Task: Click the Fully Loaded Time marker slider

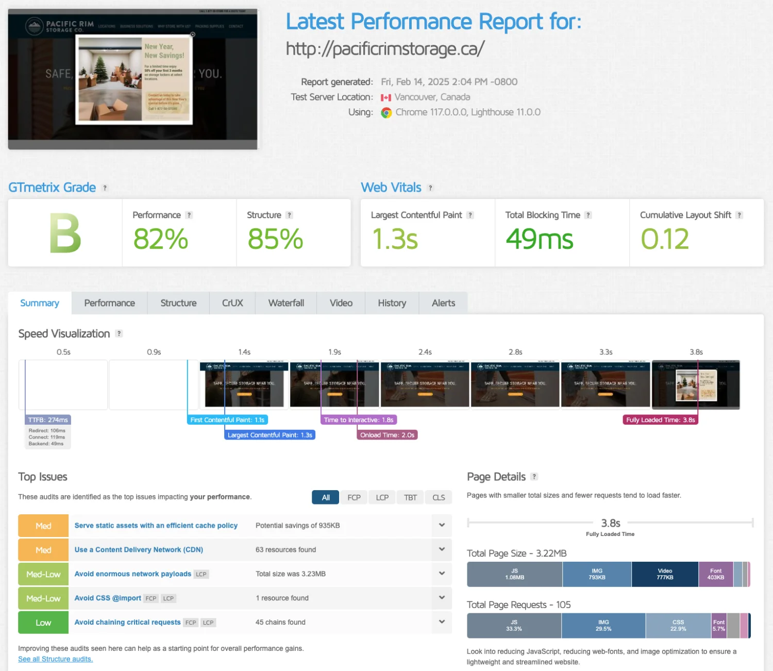Action: [660, 420]
